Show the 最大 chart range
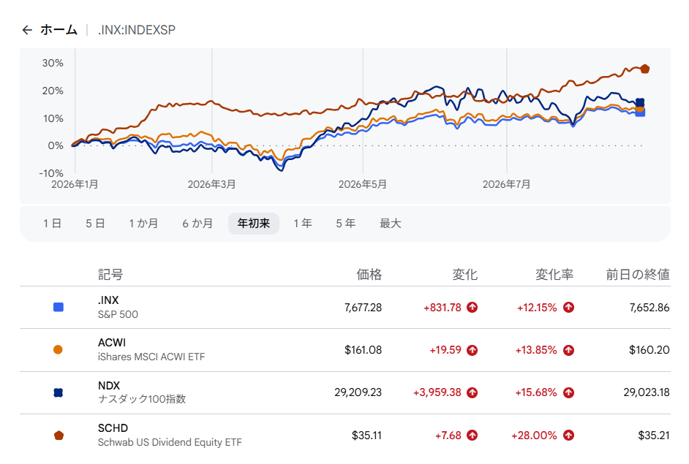Viewport: 689px width, 464px height. point(390,224)
